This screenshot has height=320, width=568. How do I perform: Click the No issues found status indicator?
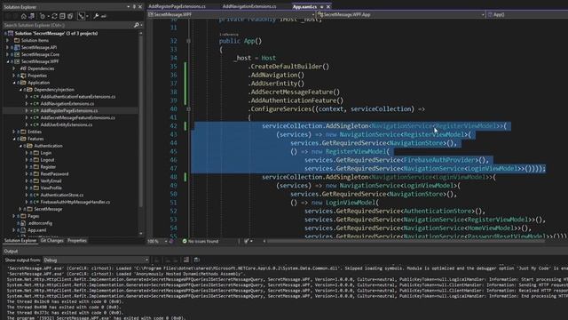[x=201, y=241]
